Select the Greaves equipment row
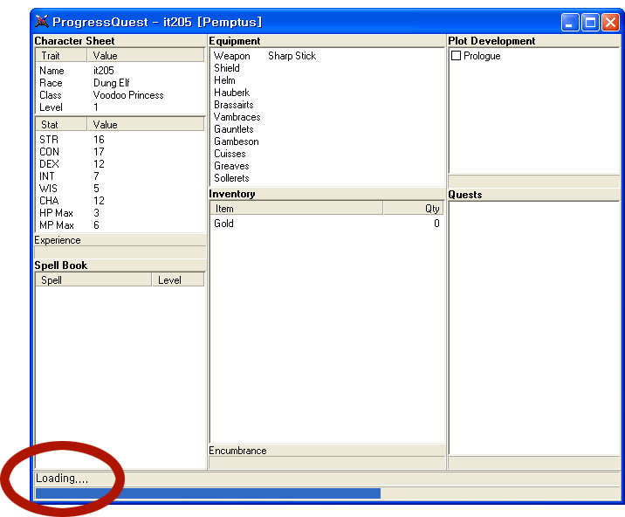Image resolution: width=625 pixels, height=517 pixels. [x=326, y=166]
